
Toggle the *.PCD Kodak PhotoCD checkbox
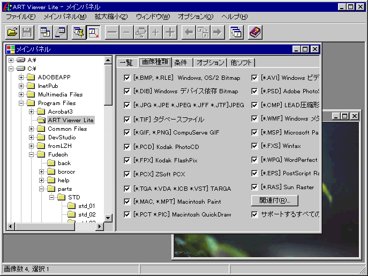pyautogui.click(x=127, y=147)
